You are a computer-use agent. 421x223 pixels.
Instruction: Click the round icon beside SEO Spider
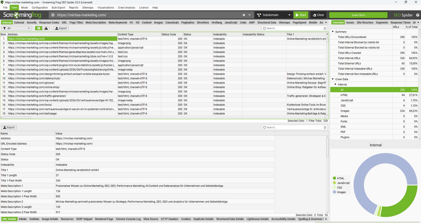[418, 15]
